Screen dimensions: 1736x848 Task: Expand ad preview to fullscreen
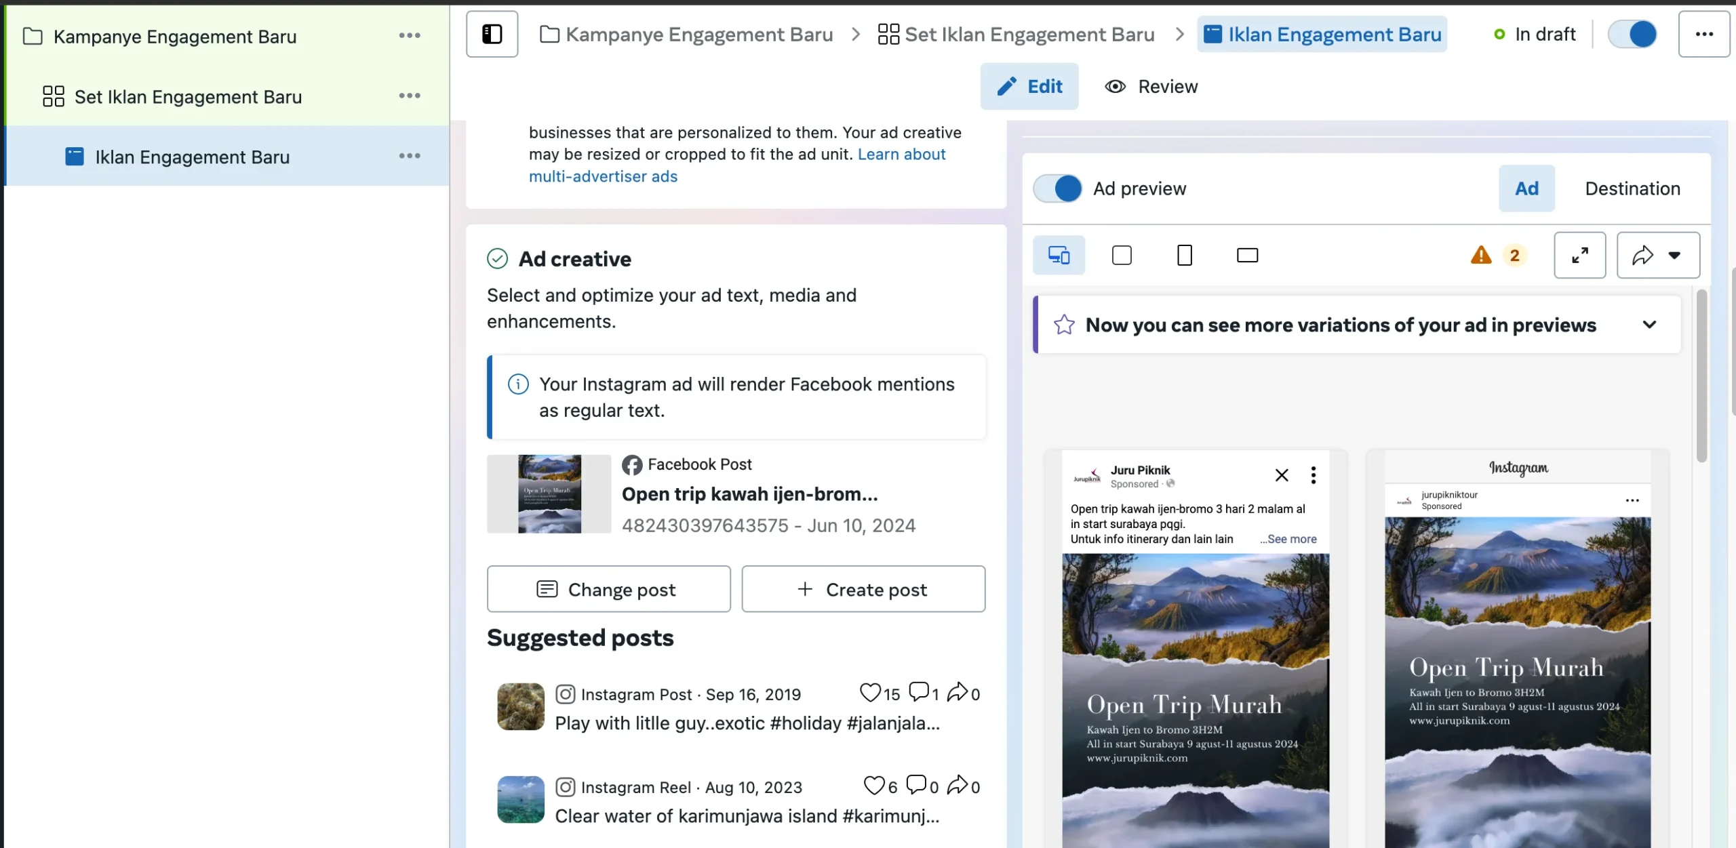point(1579,256)
